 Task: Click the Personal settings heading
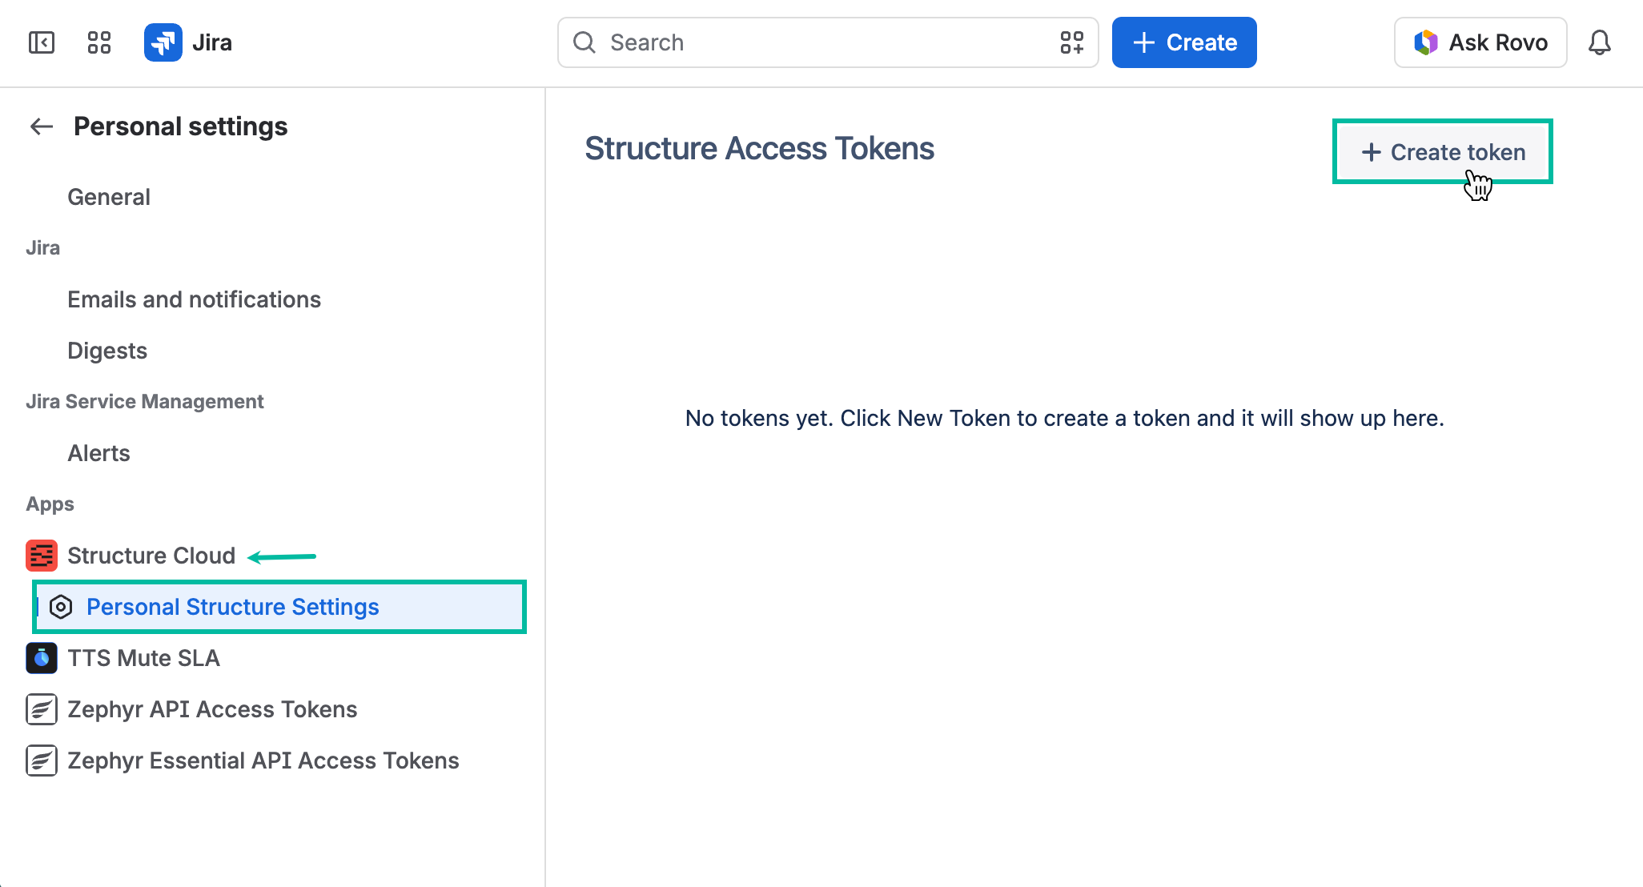pyautogui.click(x=180, y=126)
